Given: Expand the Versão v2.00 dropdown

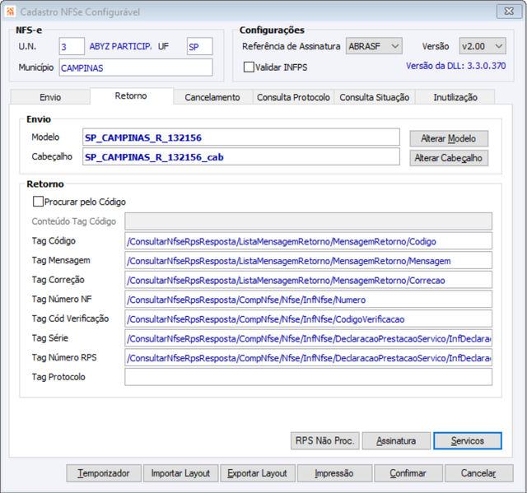Looking at the screenshot, I should coord(483,46).
